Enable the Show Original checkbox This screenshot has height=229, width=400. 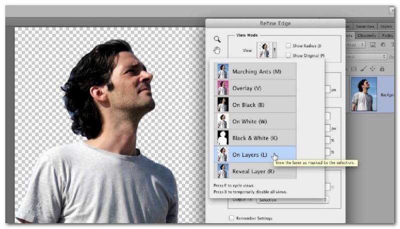point(288,55)
